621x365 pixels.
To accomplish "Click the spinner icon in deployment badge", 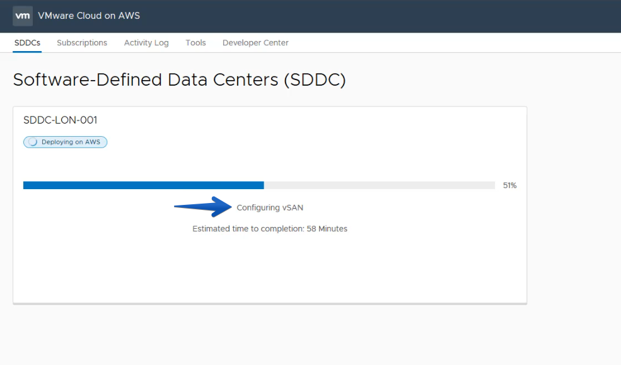I will (x=33, y=142).
